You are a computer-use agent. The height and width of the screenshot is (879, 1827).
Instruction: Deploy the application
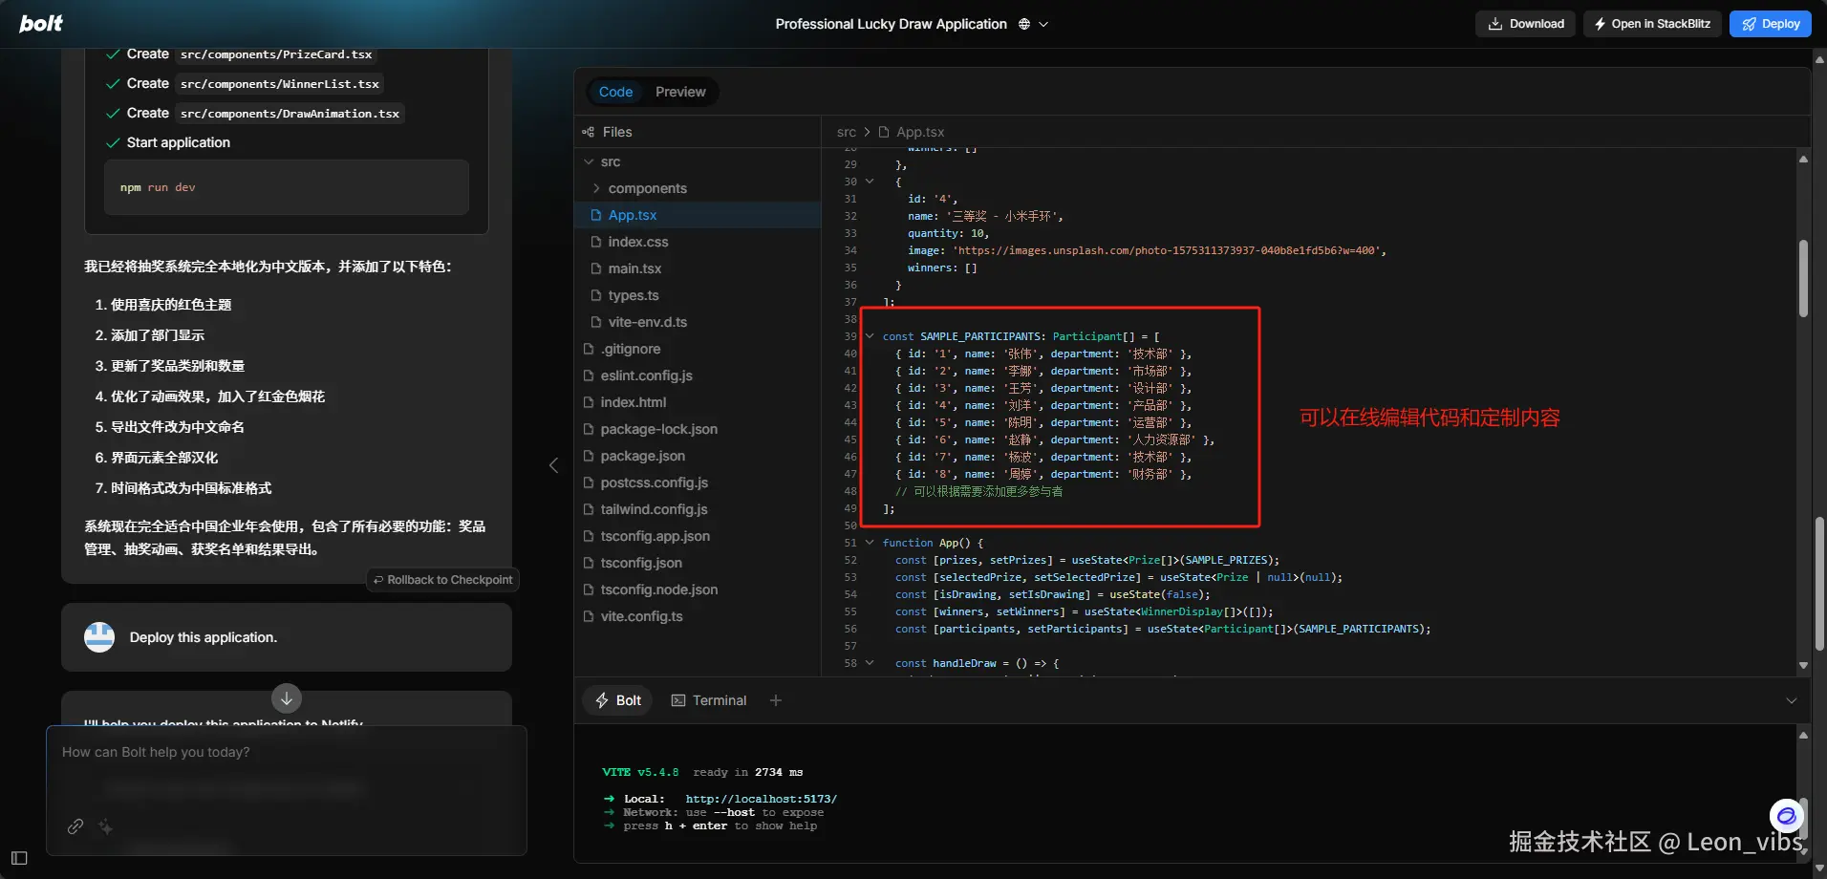tap(1771, 24)
